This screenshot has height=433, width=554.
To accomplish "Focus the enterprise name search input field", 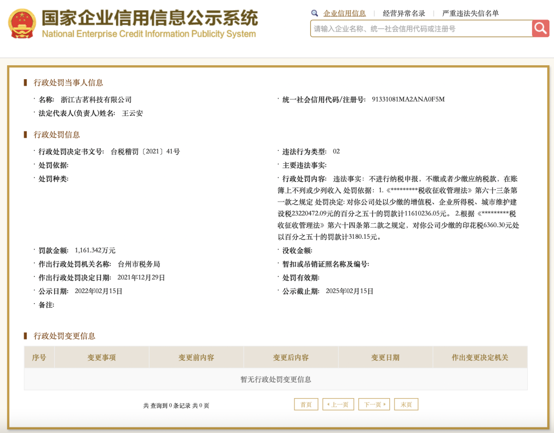I will [x=421, y=29].
